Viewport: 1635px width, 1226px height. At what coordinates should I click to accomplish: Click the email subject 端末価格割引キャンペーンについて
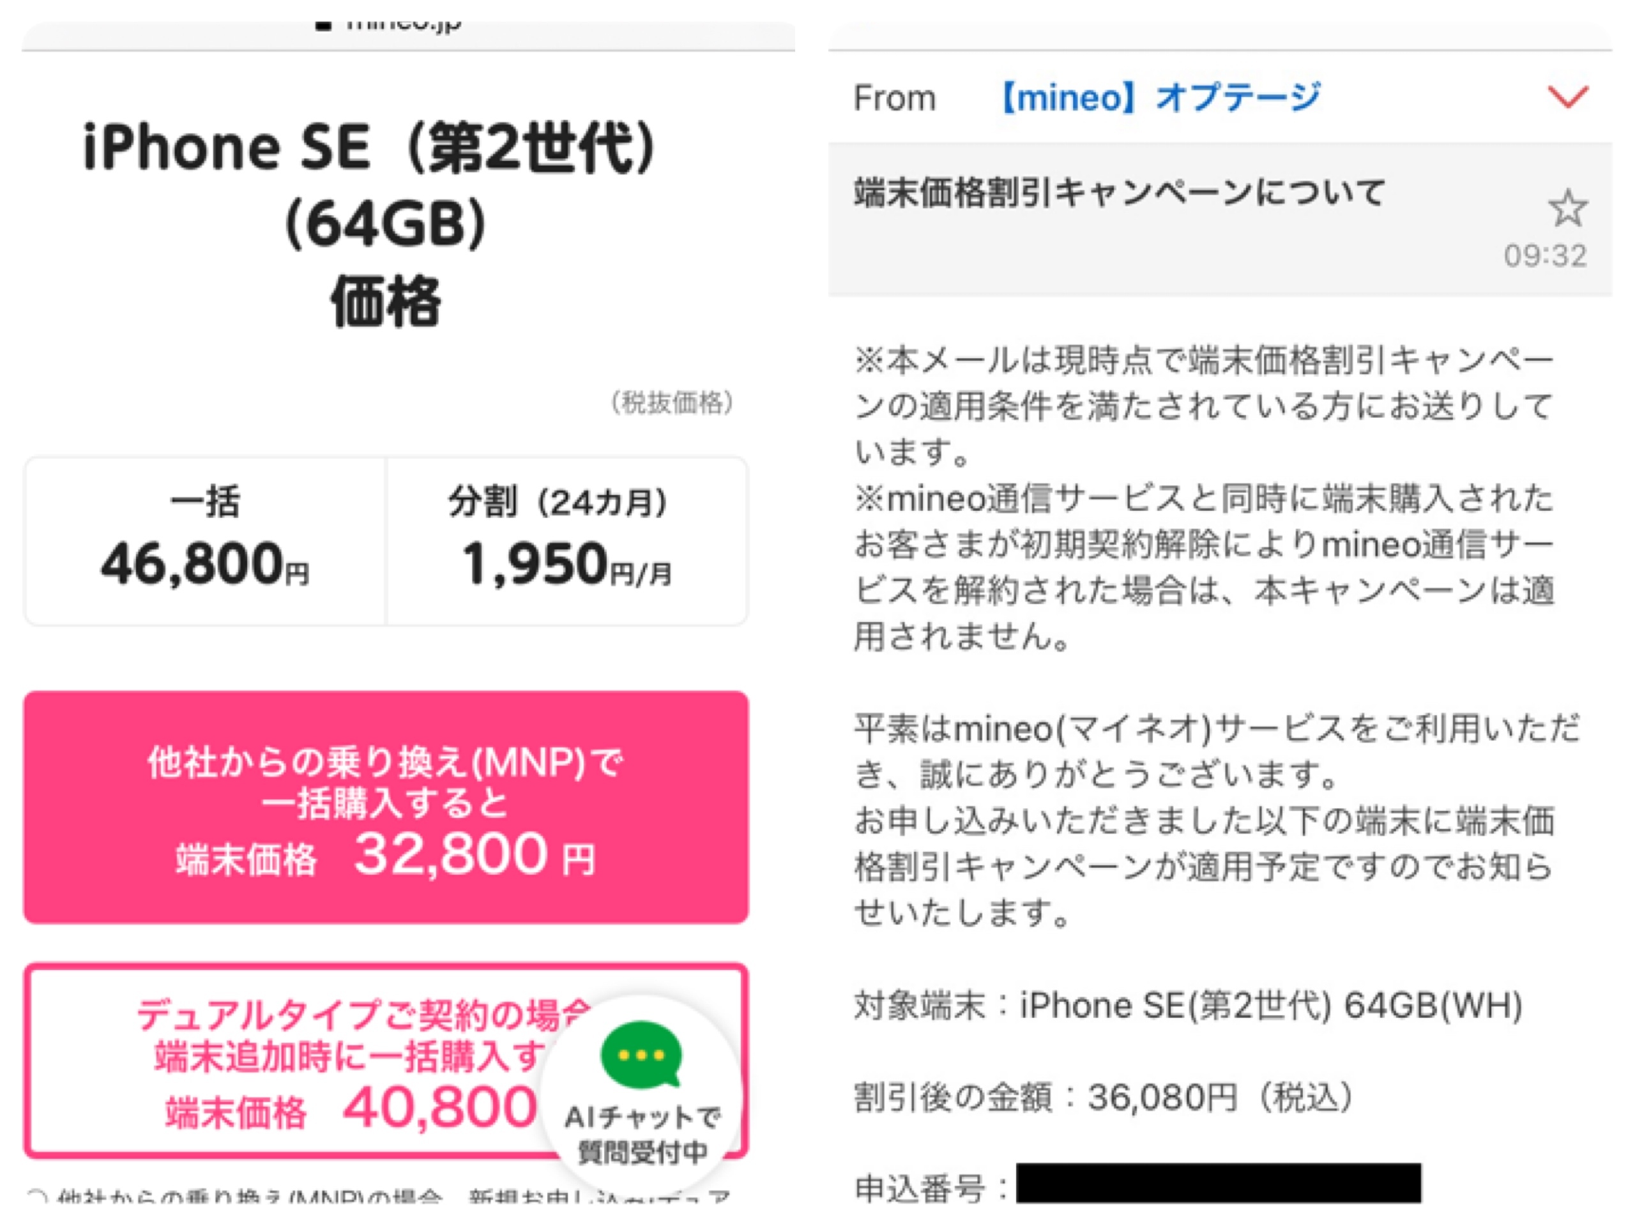[1119, 193]
